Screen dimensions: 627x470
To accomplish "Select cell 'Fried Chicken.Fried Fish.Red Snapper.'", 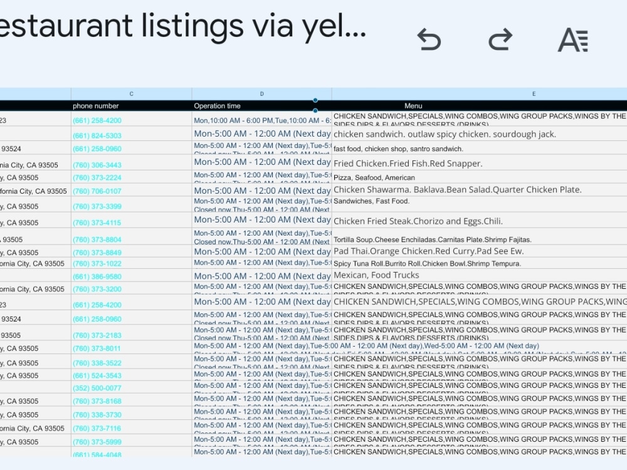I will point(480,163).
